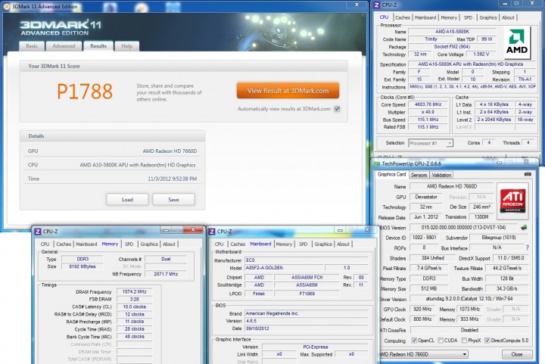Toggle the DirectCompute 5.0 checkbox

pos(487,341)
